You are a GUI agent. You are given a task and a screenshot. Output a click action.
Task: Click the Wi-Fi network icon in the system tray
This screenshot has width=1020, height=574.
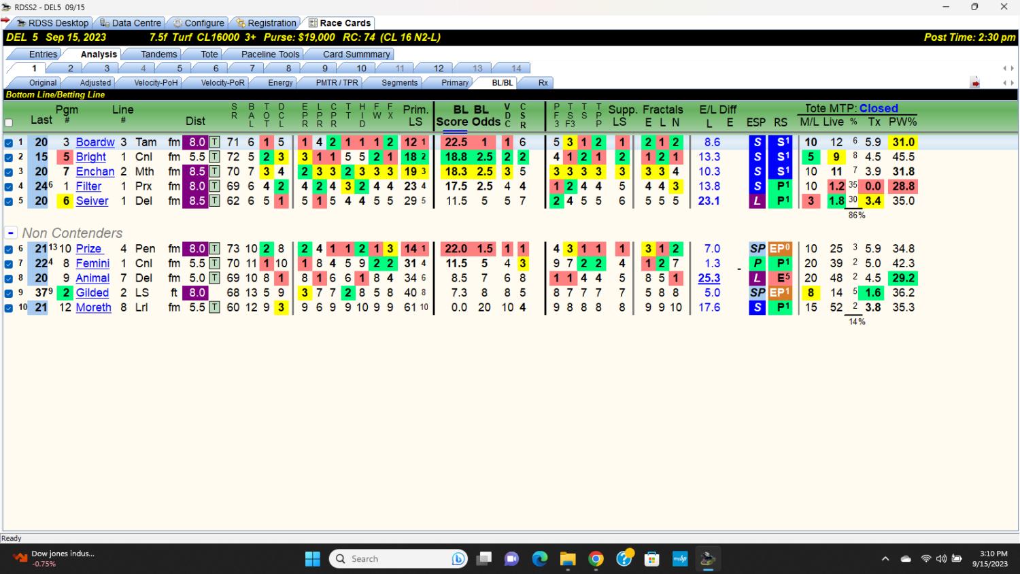point(925,559)
